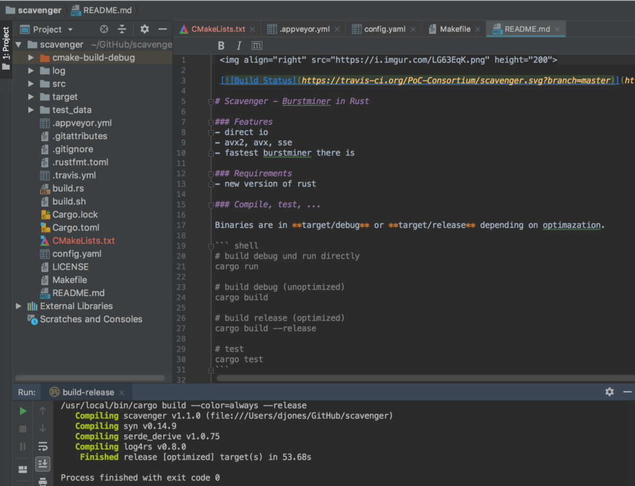Click the up stack trace arrow

pos(43,411)
